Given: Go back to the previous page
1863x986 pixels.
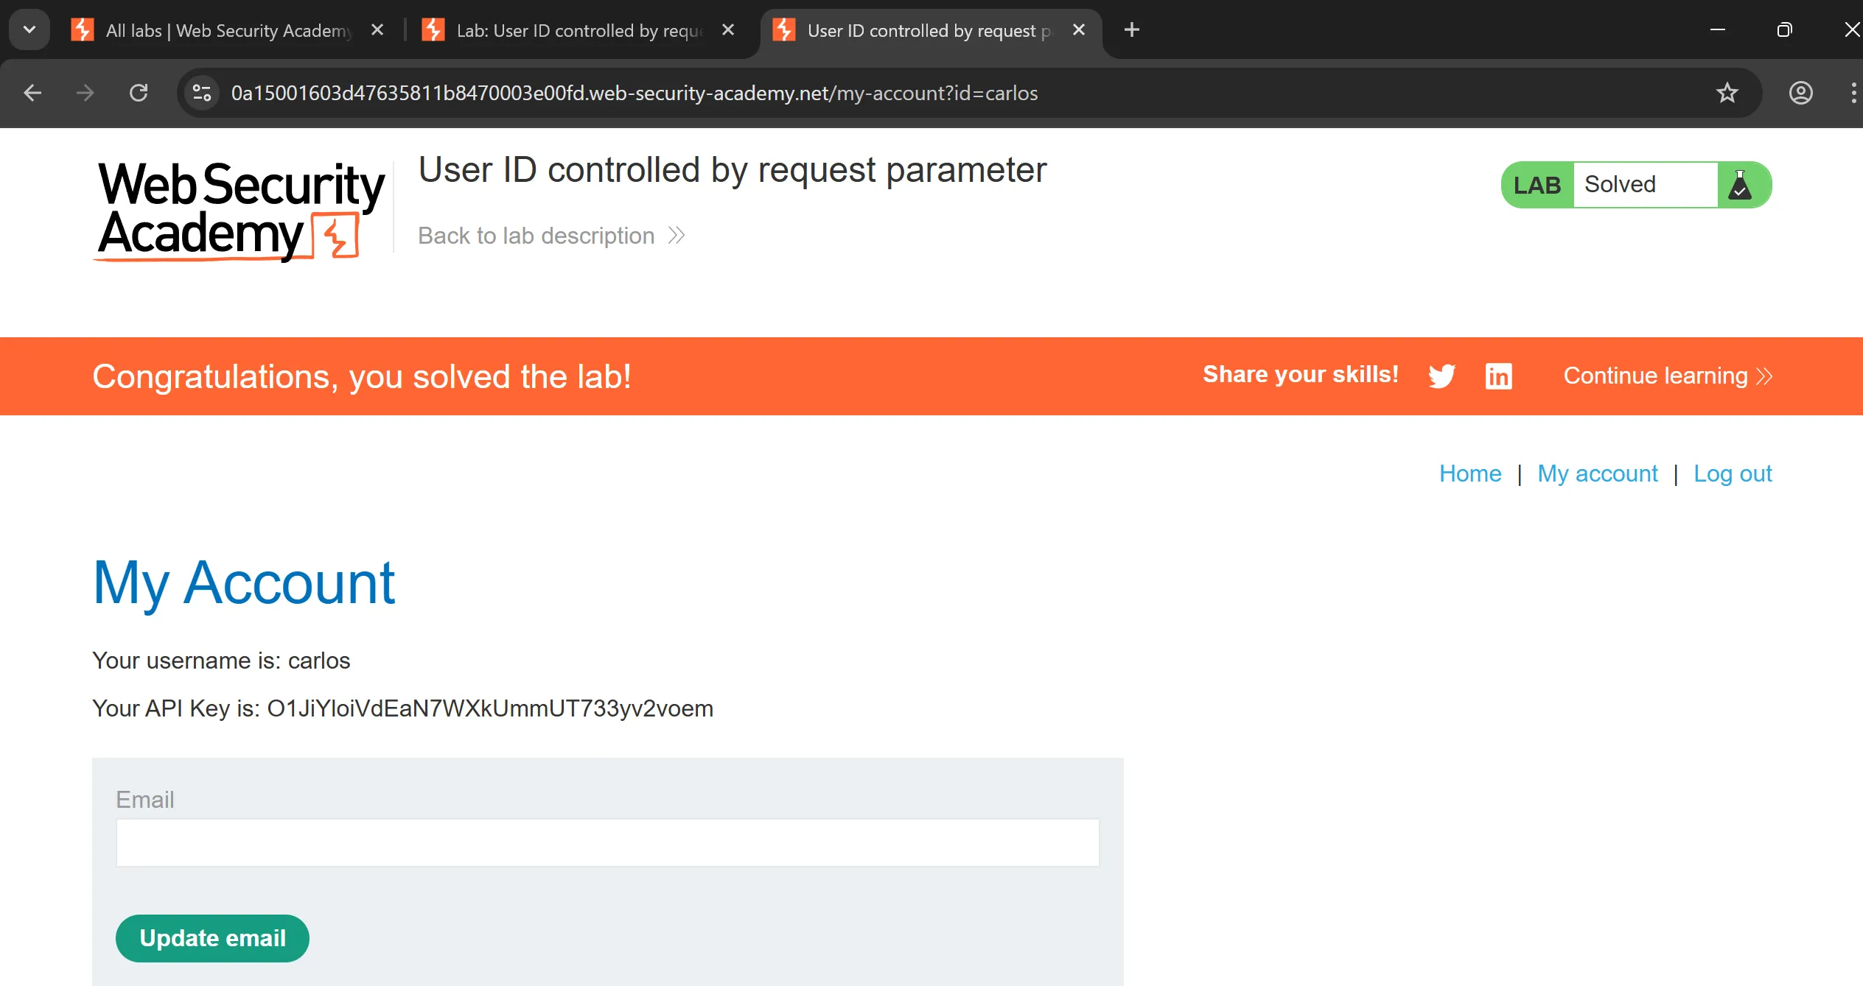Looking at the screenshot, I should click(32, 93).
